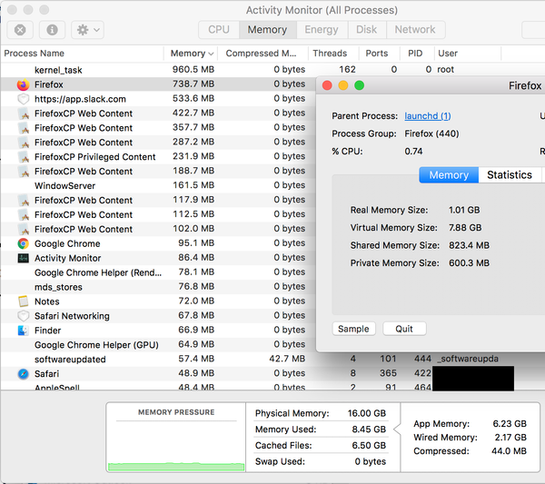Viewport: 545px width, 484px height.
Task: Click the Memory Used 8.45 GB value
Action: point(369,430)
